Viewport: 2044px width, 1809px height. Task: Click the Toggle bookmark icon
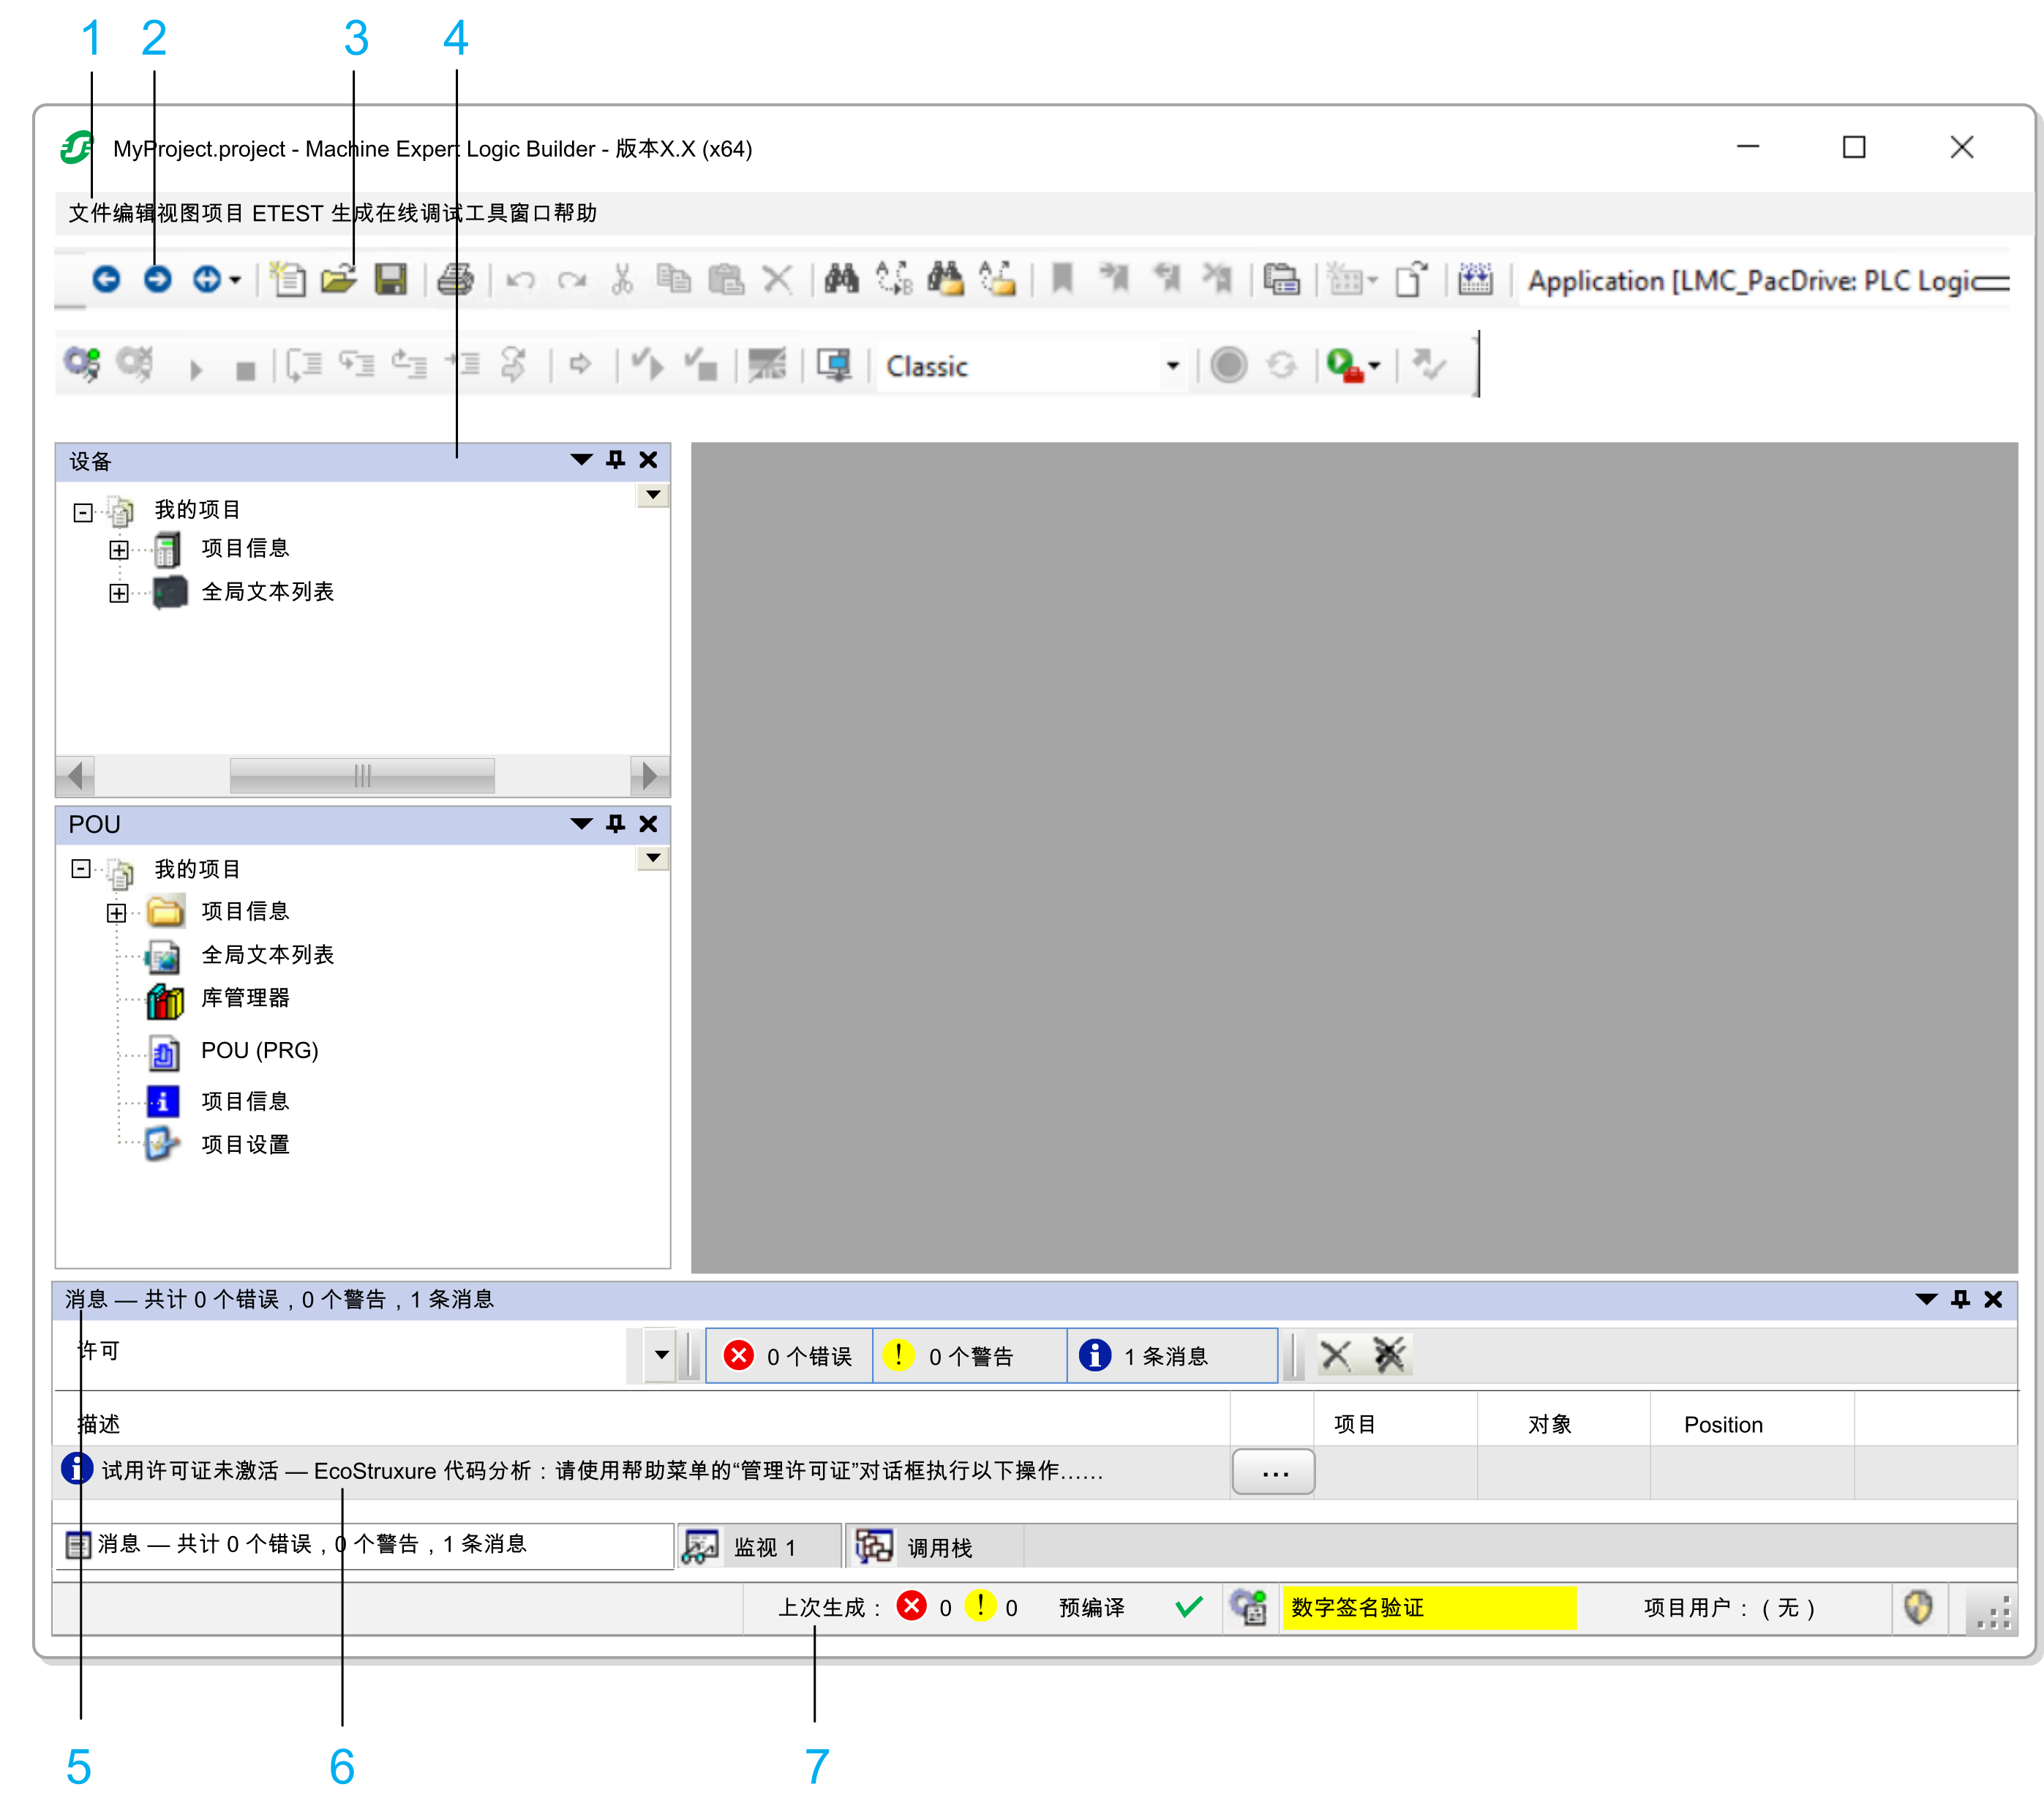1063,279
